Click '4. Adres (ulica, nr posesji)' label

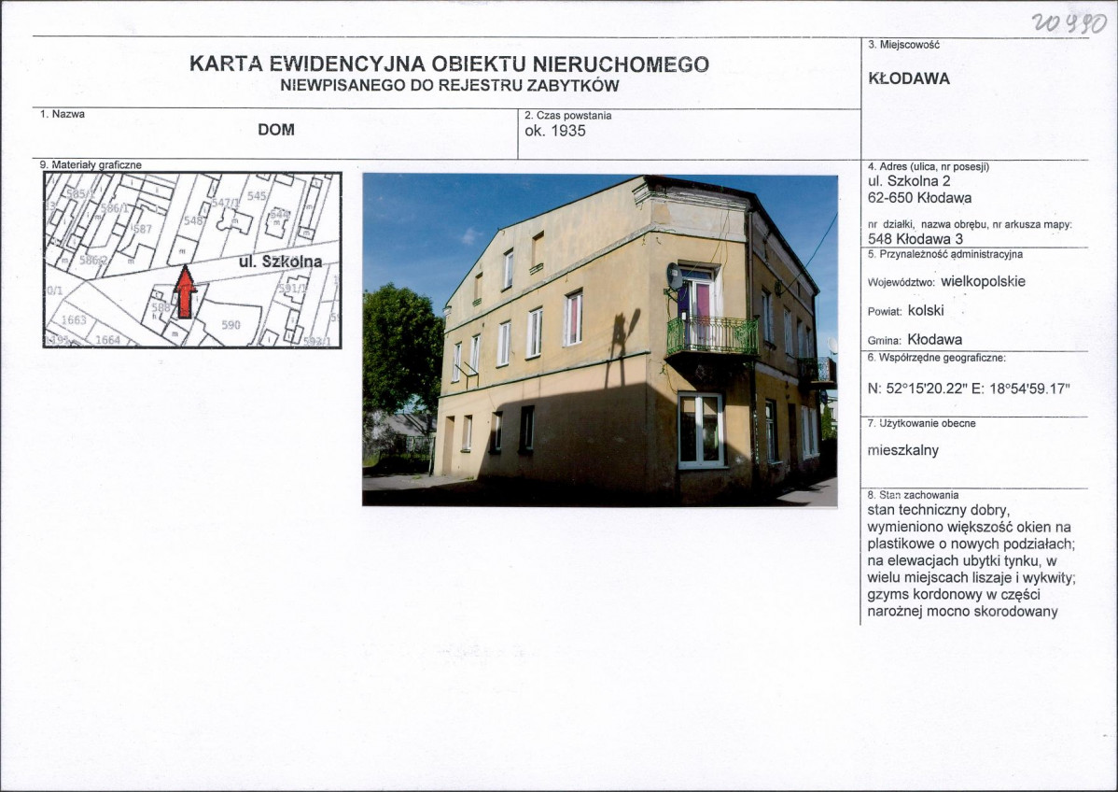[929, 167]
